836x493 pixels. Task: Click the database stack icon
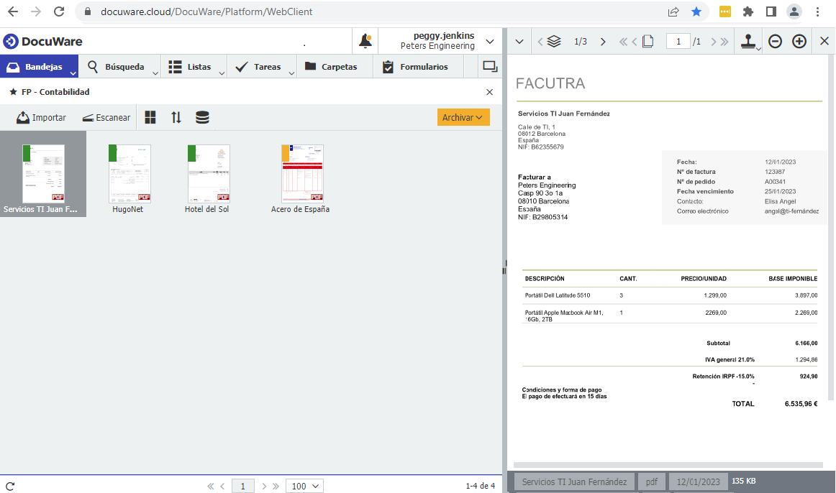coord(202,117)
